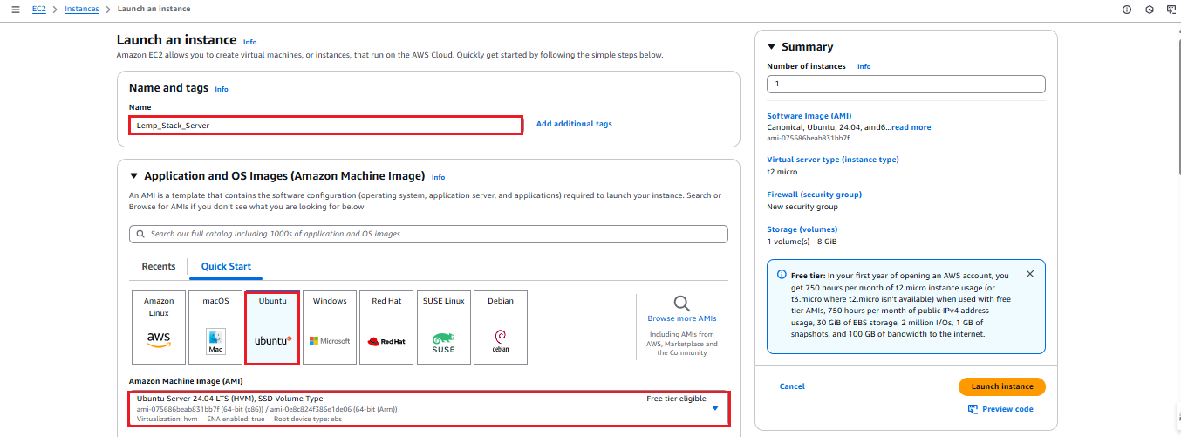Click the search magnifier in AMI catalog field
The image size is (1181, 437).
tap(141, 234)
